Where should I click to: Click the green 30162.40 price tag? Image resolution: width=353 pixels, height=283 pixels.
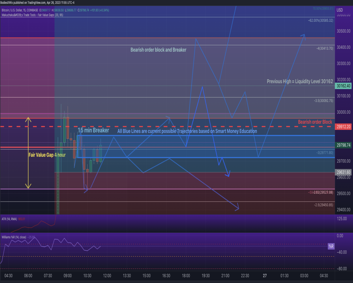coord(344,86)
